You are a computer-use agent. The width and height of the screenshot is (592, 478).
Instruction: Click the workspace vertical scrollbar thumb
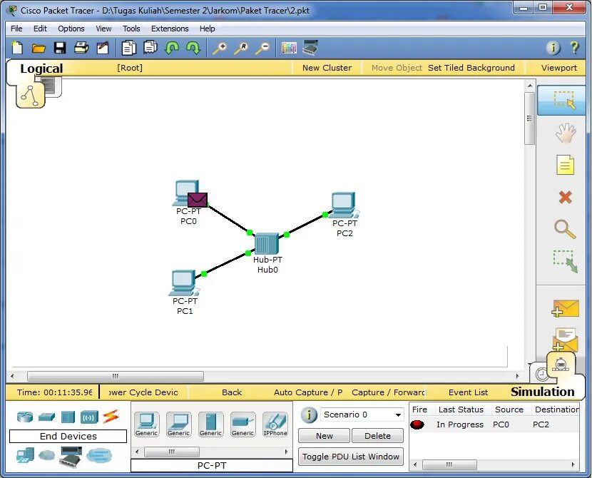[529, 118]
